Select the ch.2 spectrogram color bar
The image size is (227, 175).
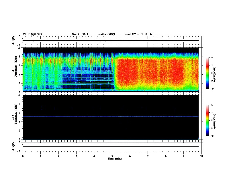tap(207, 120)
